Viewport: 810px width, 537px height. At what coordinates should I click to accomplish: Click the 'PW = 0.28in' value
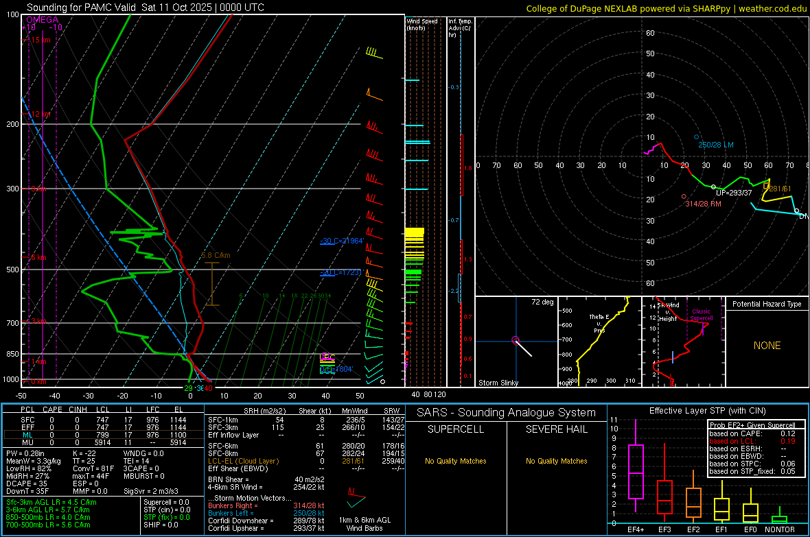point(27,453)
